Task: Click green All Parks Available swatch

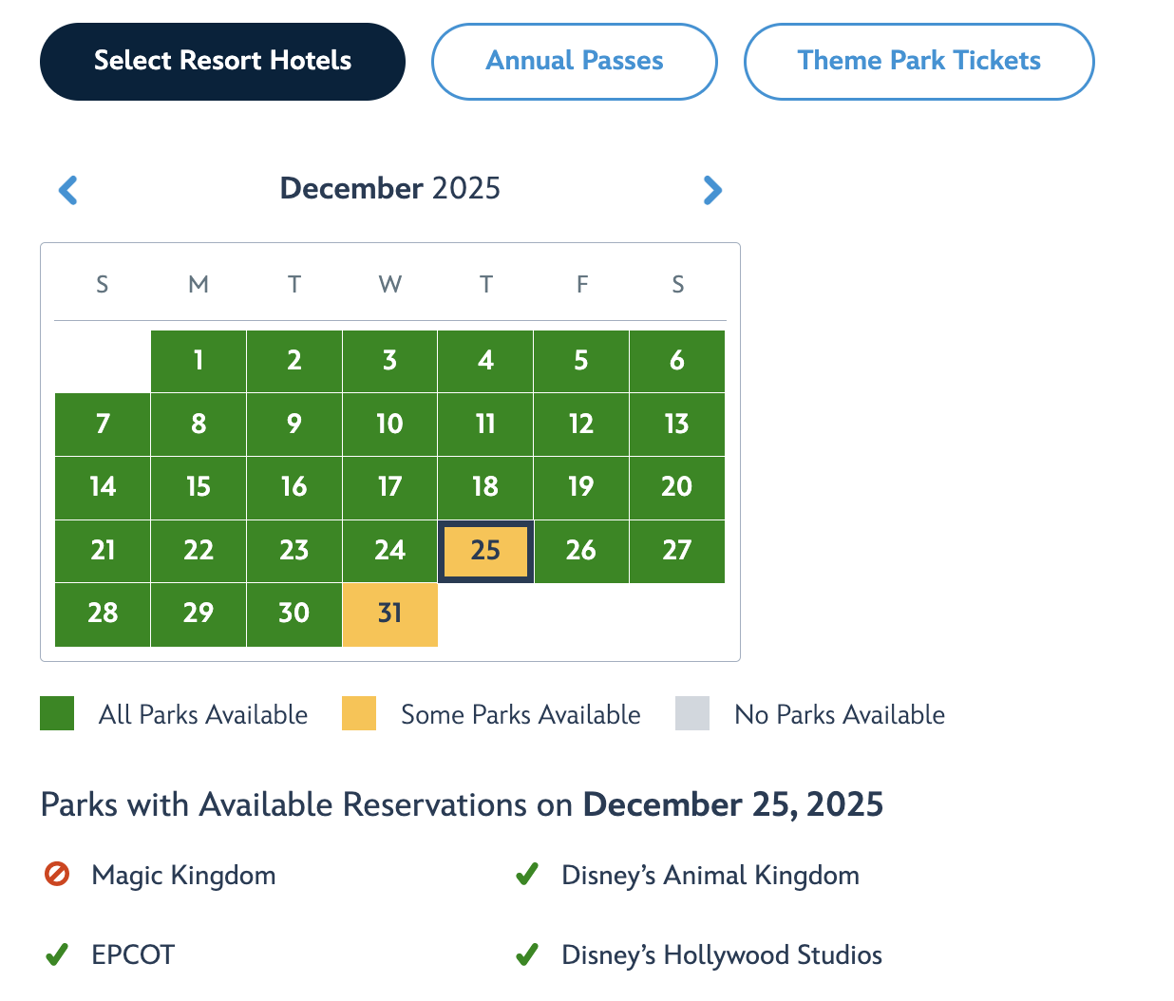Action: point(57,713)
